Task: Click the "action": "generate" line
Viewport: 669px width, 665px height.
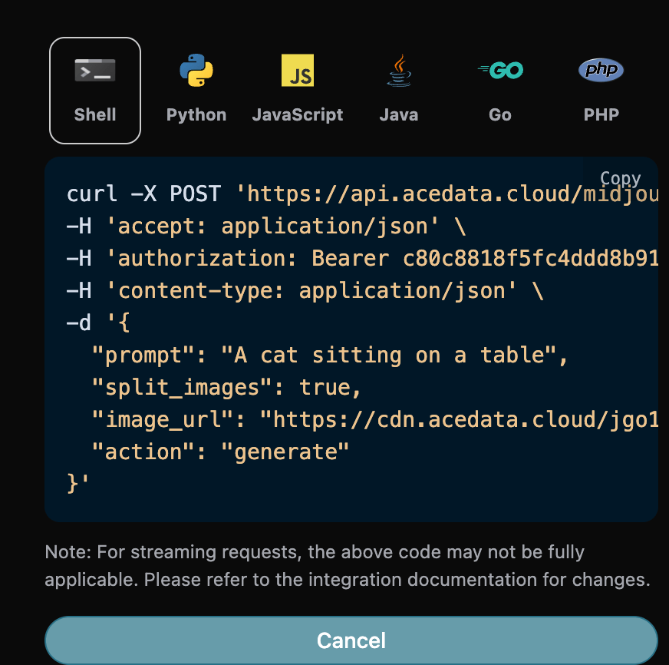Action: (x=220, y=452)
